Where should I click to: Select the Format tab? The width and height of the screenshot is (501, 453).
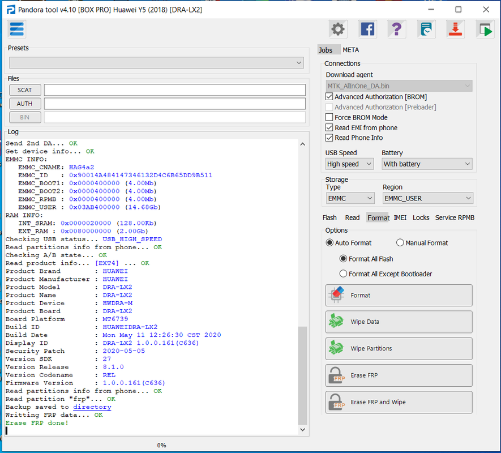tap(378, 217)
